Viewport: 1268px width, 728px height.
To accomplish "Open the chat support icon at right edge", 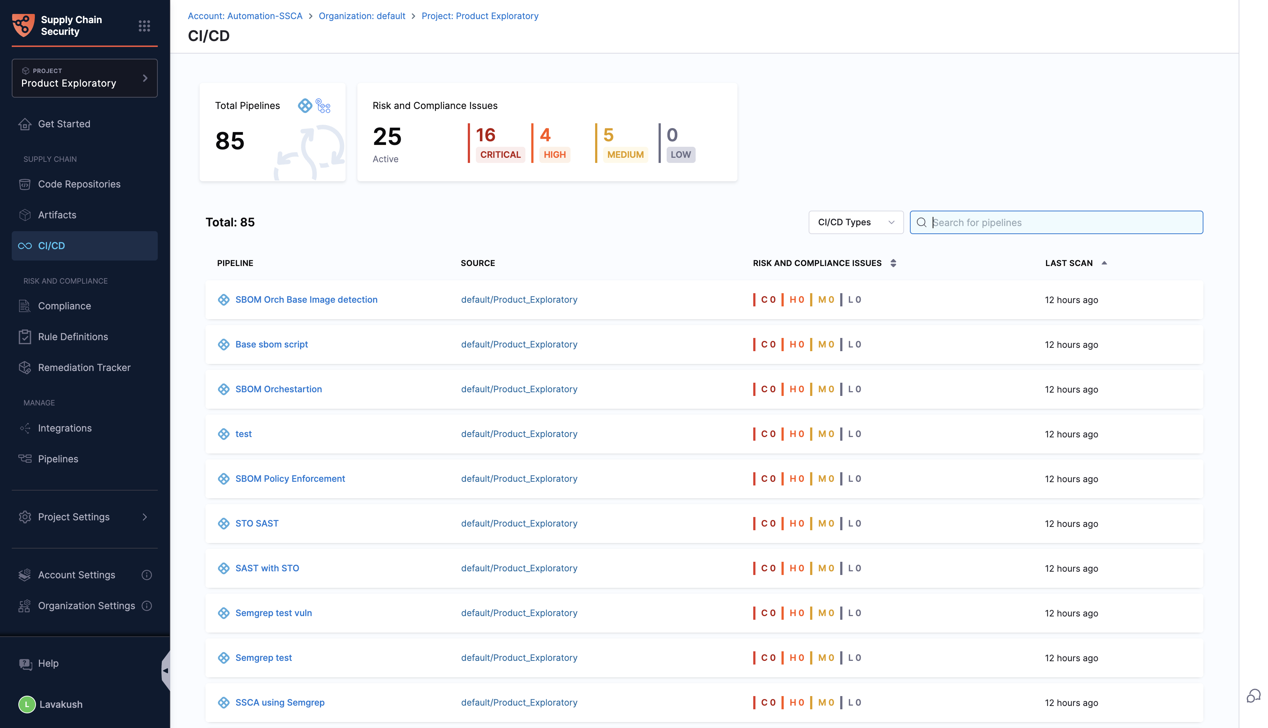I will coord(1253,695).
